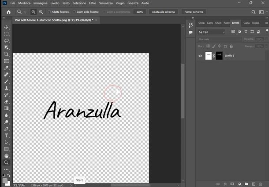The image size is (269, 187).
Task: Reset default foreground and background colors
Action: [3, 176]
